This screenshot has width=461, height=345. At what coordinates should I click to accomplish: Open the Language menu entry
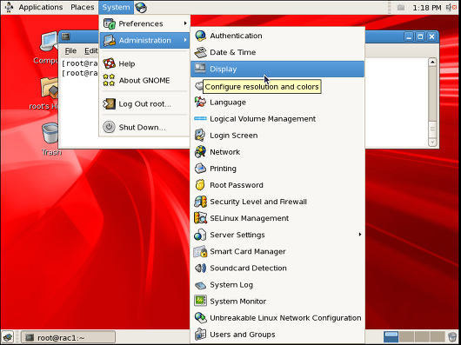click(x=277, y=103)
